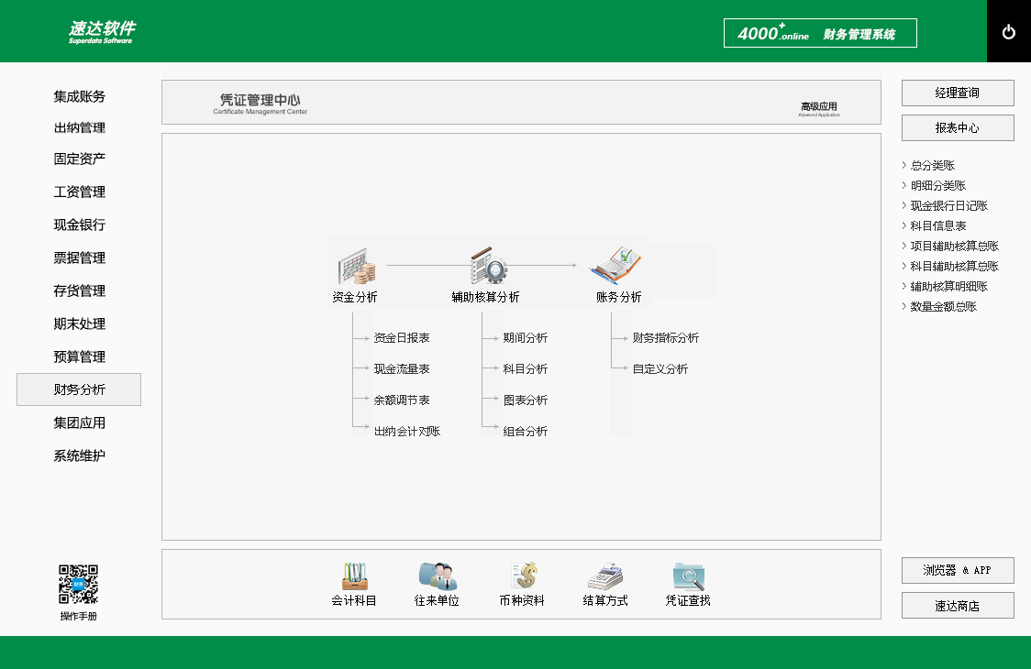The width and height of the screenshot is (1031, 669).
Task: Open the 报表中心 button
Action: (x=958, y=128)
